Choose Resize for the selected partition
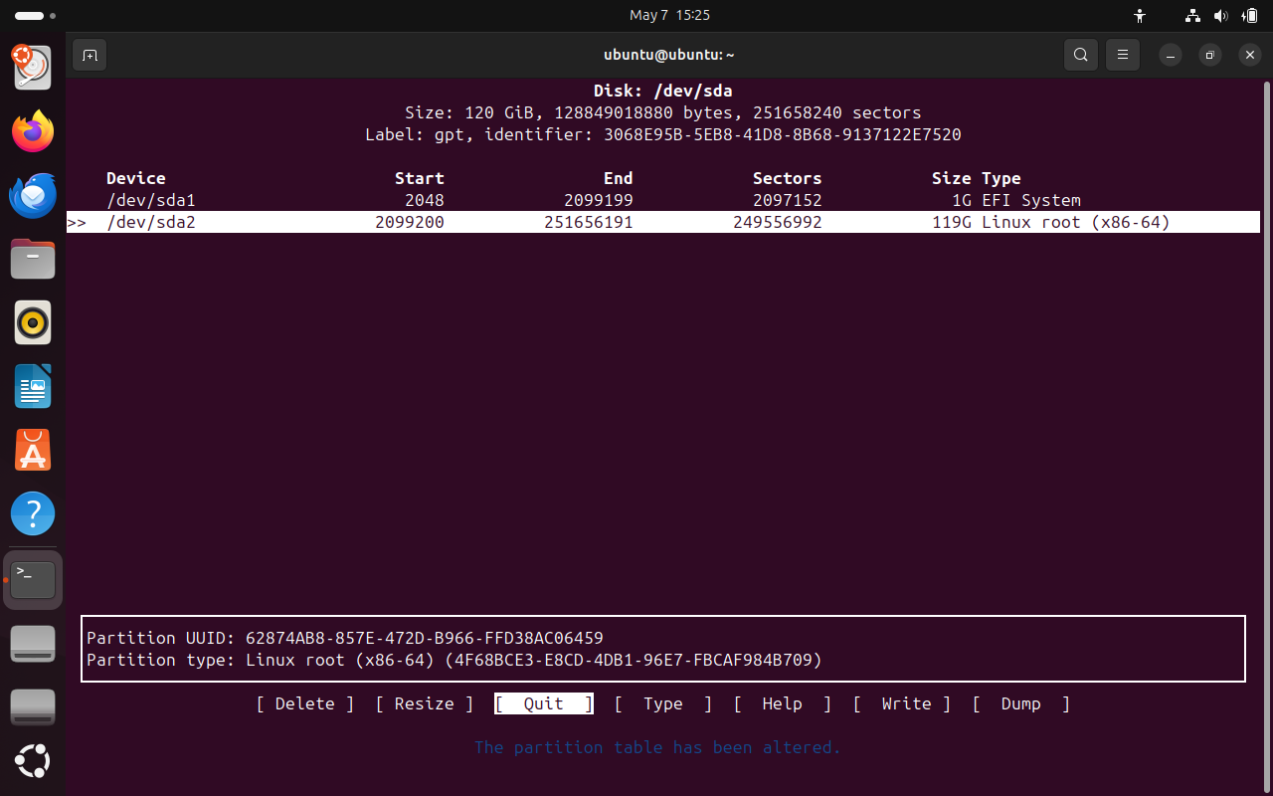Screen dimensions: 1273x796 pyautogui.click(x=424, y=703)
